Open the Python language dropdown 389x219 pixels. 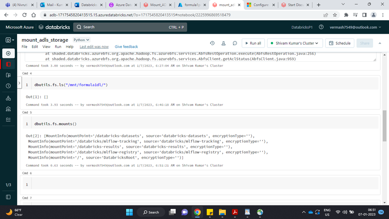click(x=82, y=40)
